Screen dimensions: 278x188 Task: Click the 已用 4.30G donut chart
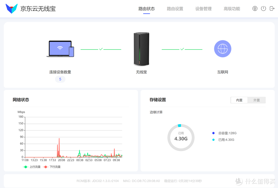tap(181, 137)
